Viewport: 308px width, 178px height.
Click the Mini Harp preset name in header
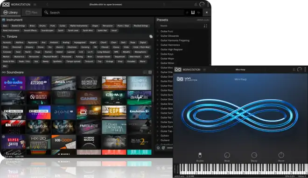(240, 69)
